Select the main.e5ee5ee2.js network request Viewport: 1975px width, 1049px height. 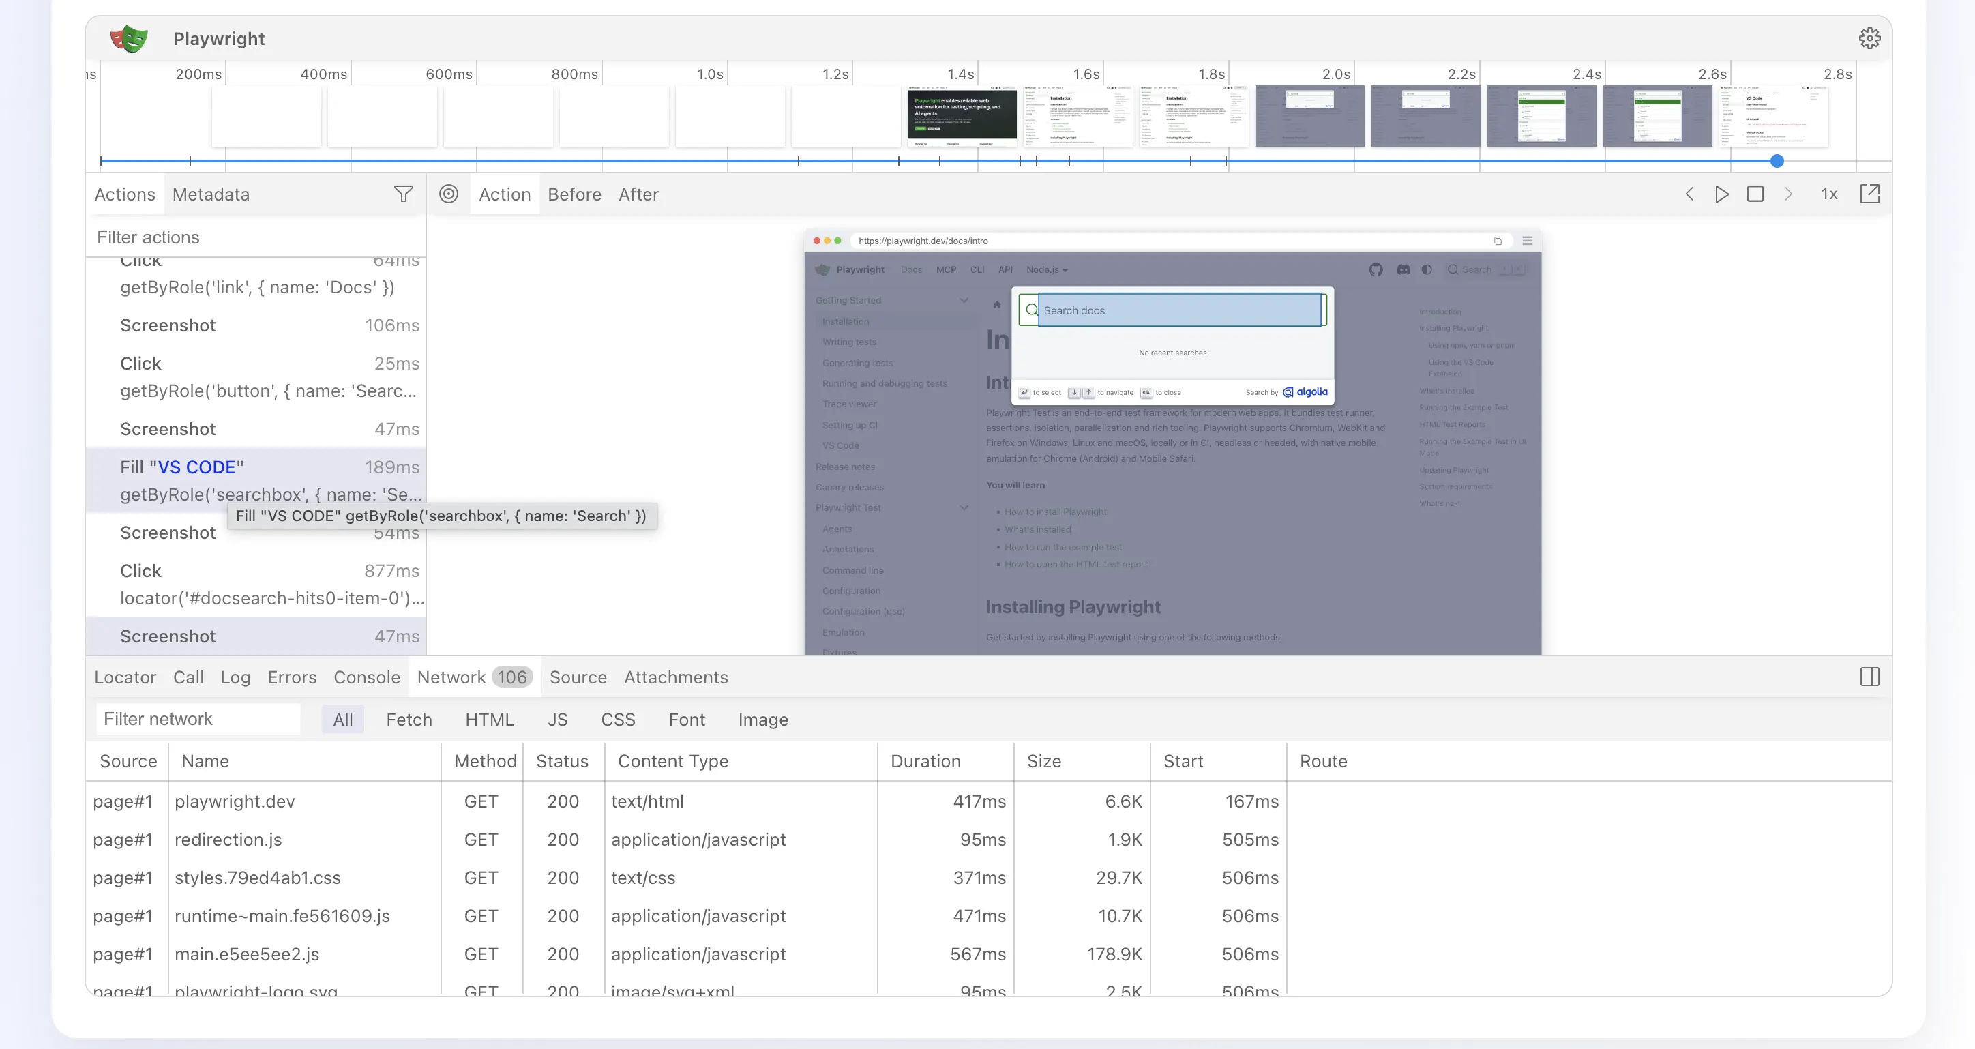click(x=989, y=954)
